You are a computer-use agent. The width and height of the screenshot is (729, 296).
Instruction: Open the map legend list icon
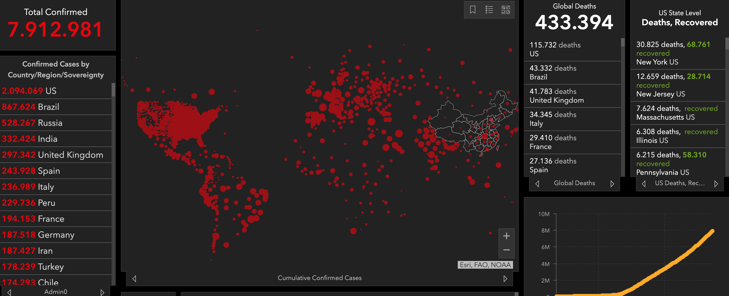click(x=489, y=10)
